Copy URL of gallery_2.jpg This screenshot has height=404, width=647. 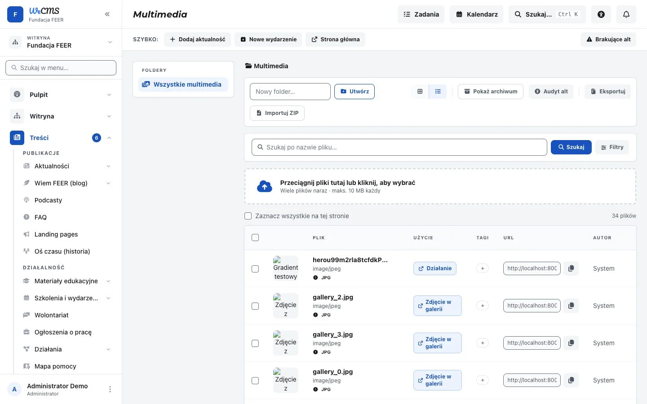(x=571, y=306)
